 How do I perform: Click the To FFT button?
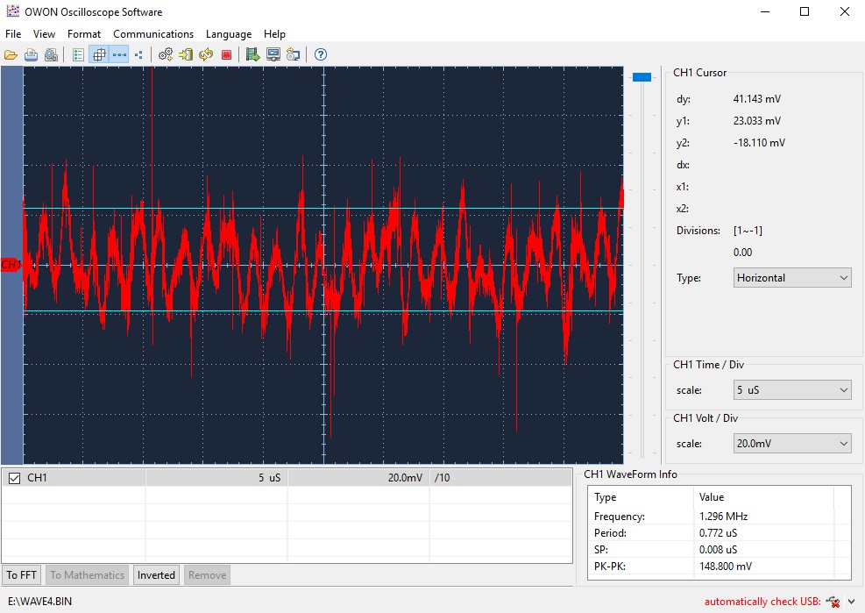(x=22, y=575)
